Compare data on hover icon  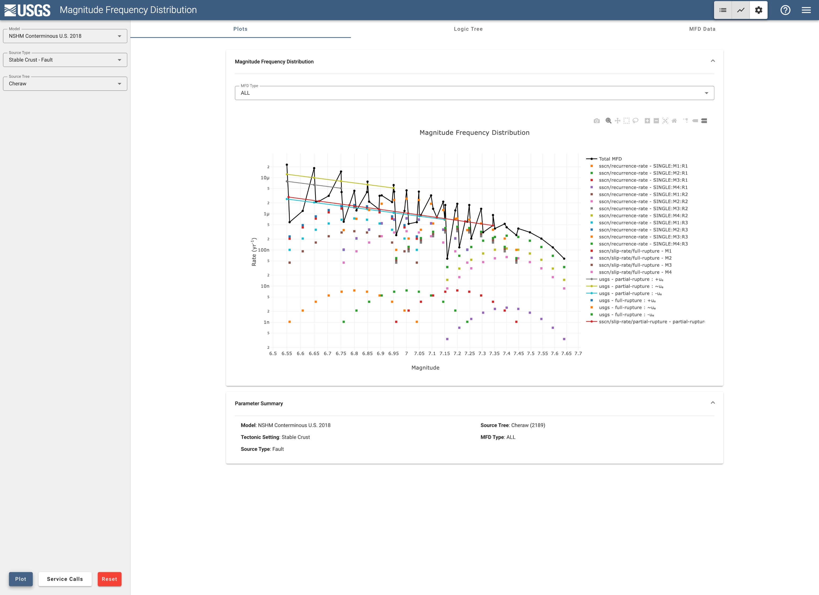coord(704,121)
